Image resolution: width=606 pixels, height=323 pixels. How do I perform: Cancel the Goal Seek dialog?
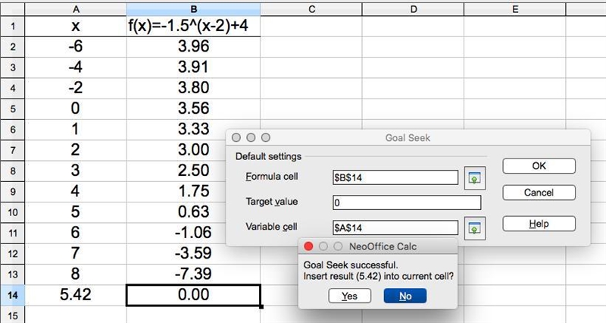pos(539,193)
